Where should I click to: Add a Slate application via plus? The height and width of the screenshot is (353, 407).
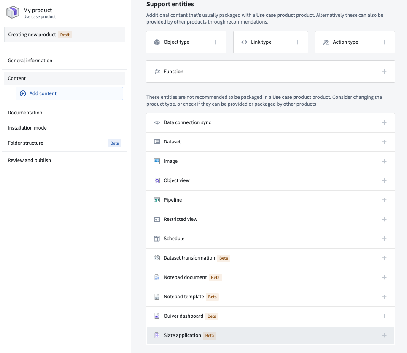[x=384, y=335]
